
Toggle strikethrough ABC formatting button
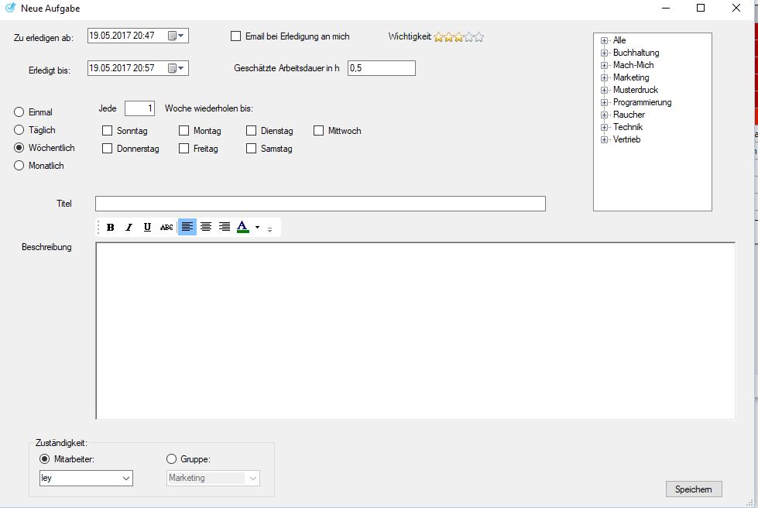166,227
